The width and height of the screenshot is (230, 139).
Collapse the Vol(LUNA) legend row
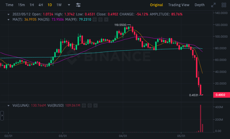click(8, 105)
